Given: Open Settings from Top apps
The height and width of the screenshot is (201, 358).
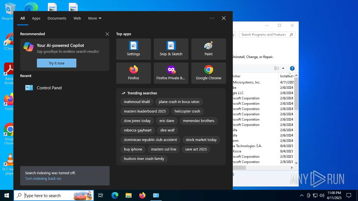Looking at the screenshot, I should (x=133, y=49).
